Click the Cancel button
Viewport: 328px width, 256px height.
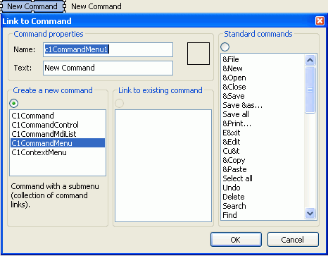pyautogui.click(x=293, y=240)
